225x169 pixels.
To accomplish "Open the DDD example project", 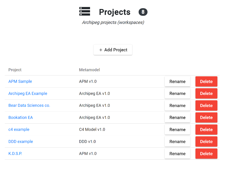I will coord(21,142).
